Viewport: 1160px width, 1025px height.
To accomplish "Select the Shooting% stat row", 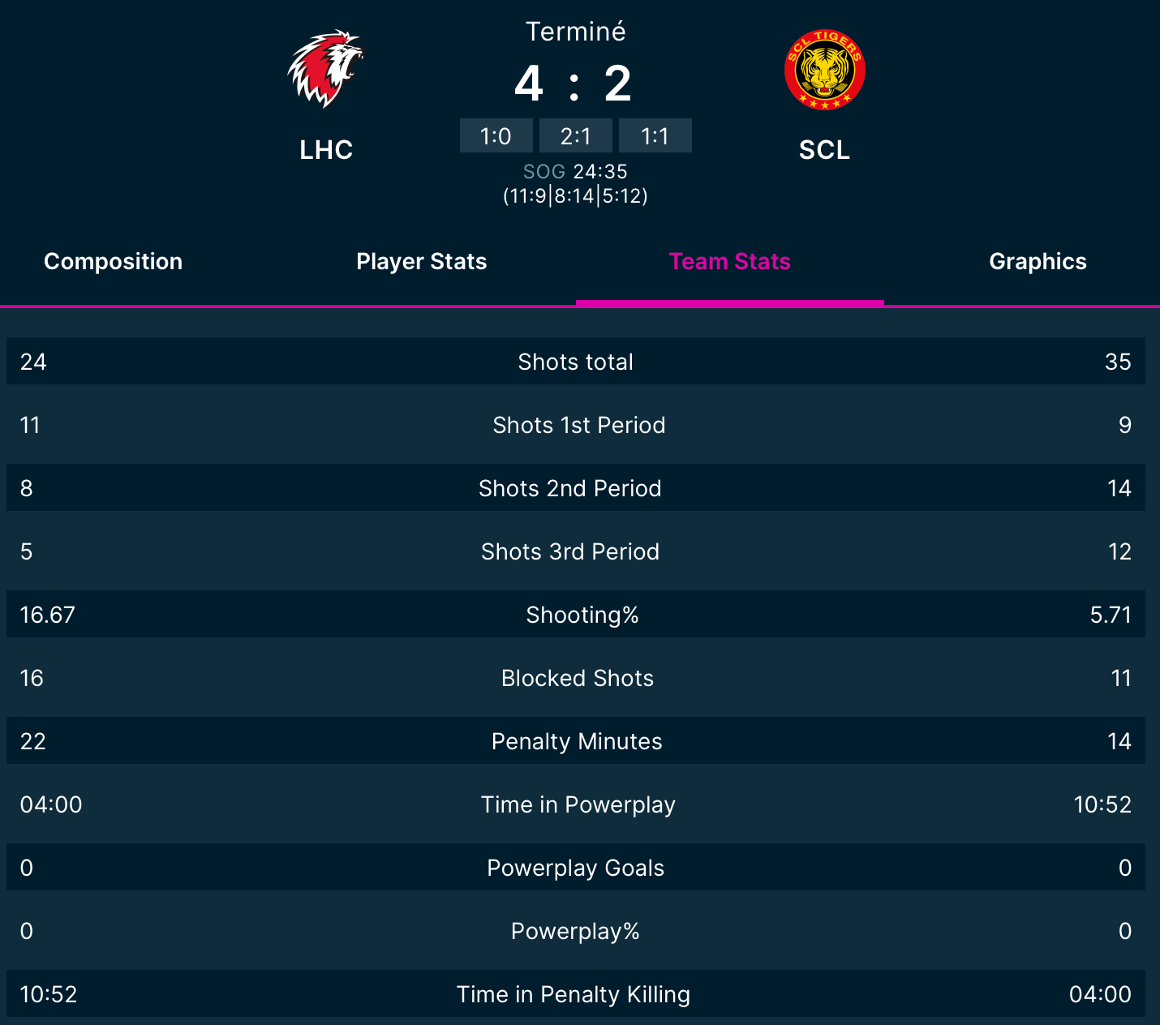I will coord(576,614).
